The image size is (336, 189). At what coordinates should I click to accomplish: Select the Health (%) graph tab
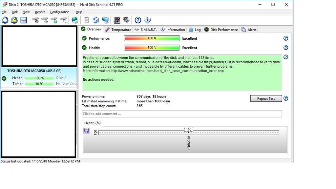pos(92,123)
